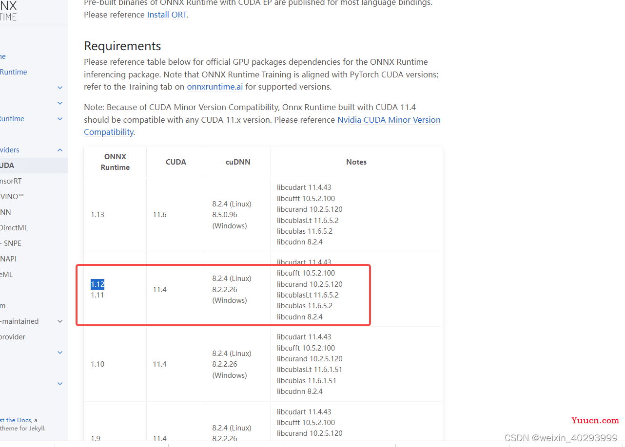Follow the onnxruntime.ai link
This screenshot has height=447, width=625.
215,87
